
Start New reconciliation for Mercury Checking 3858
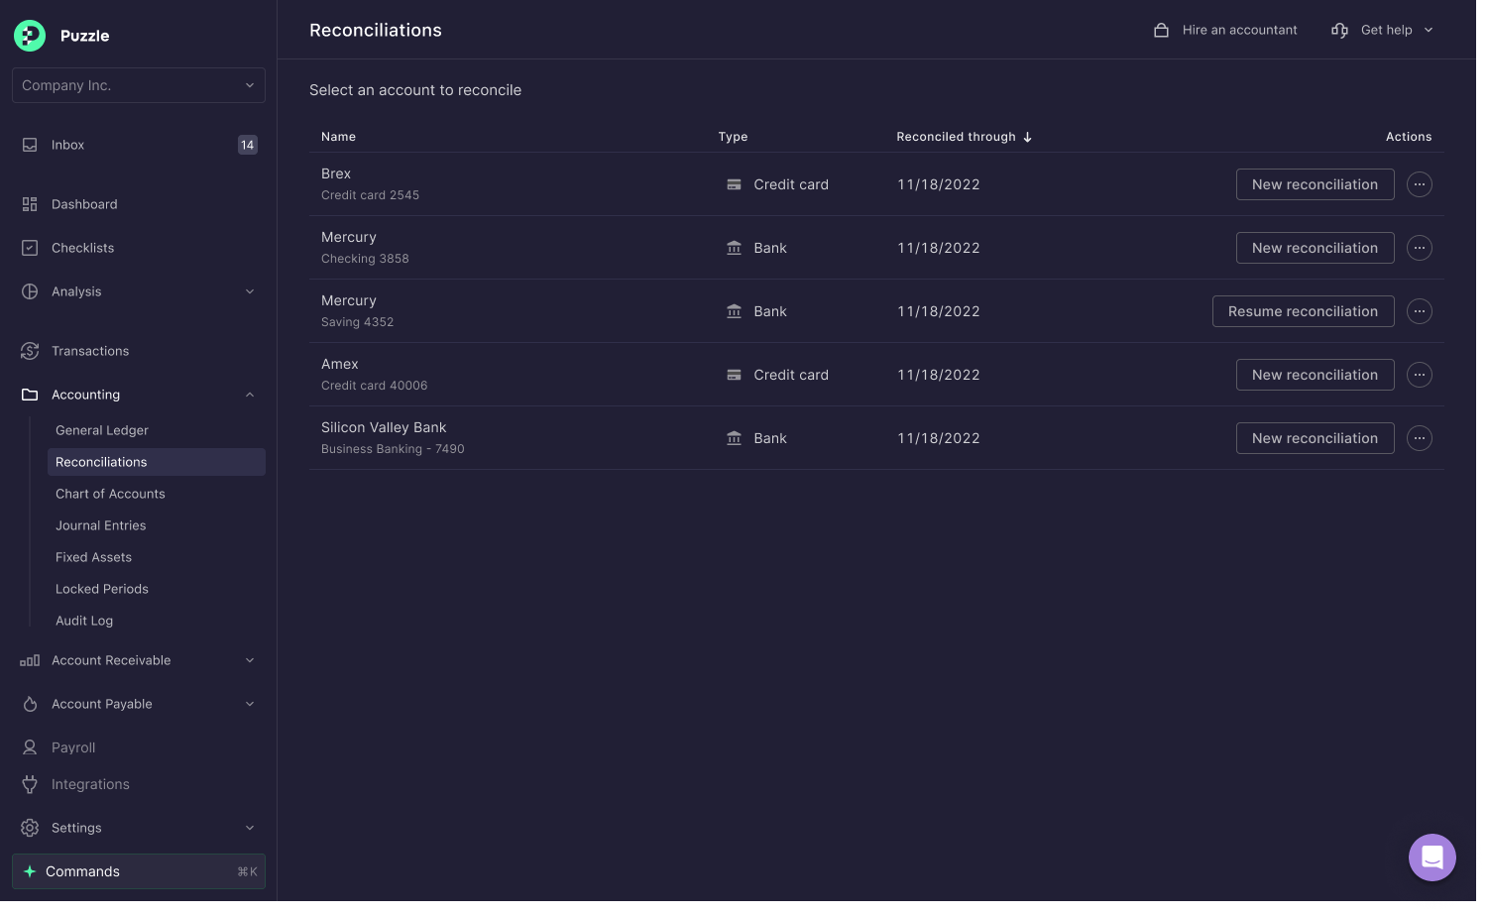click(x=1315, y=248)
